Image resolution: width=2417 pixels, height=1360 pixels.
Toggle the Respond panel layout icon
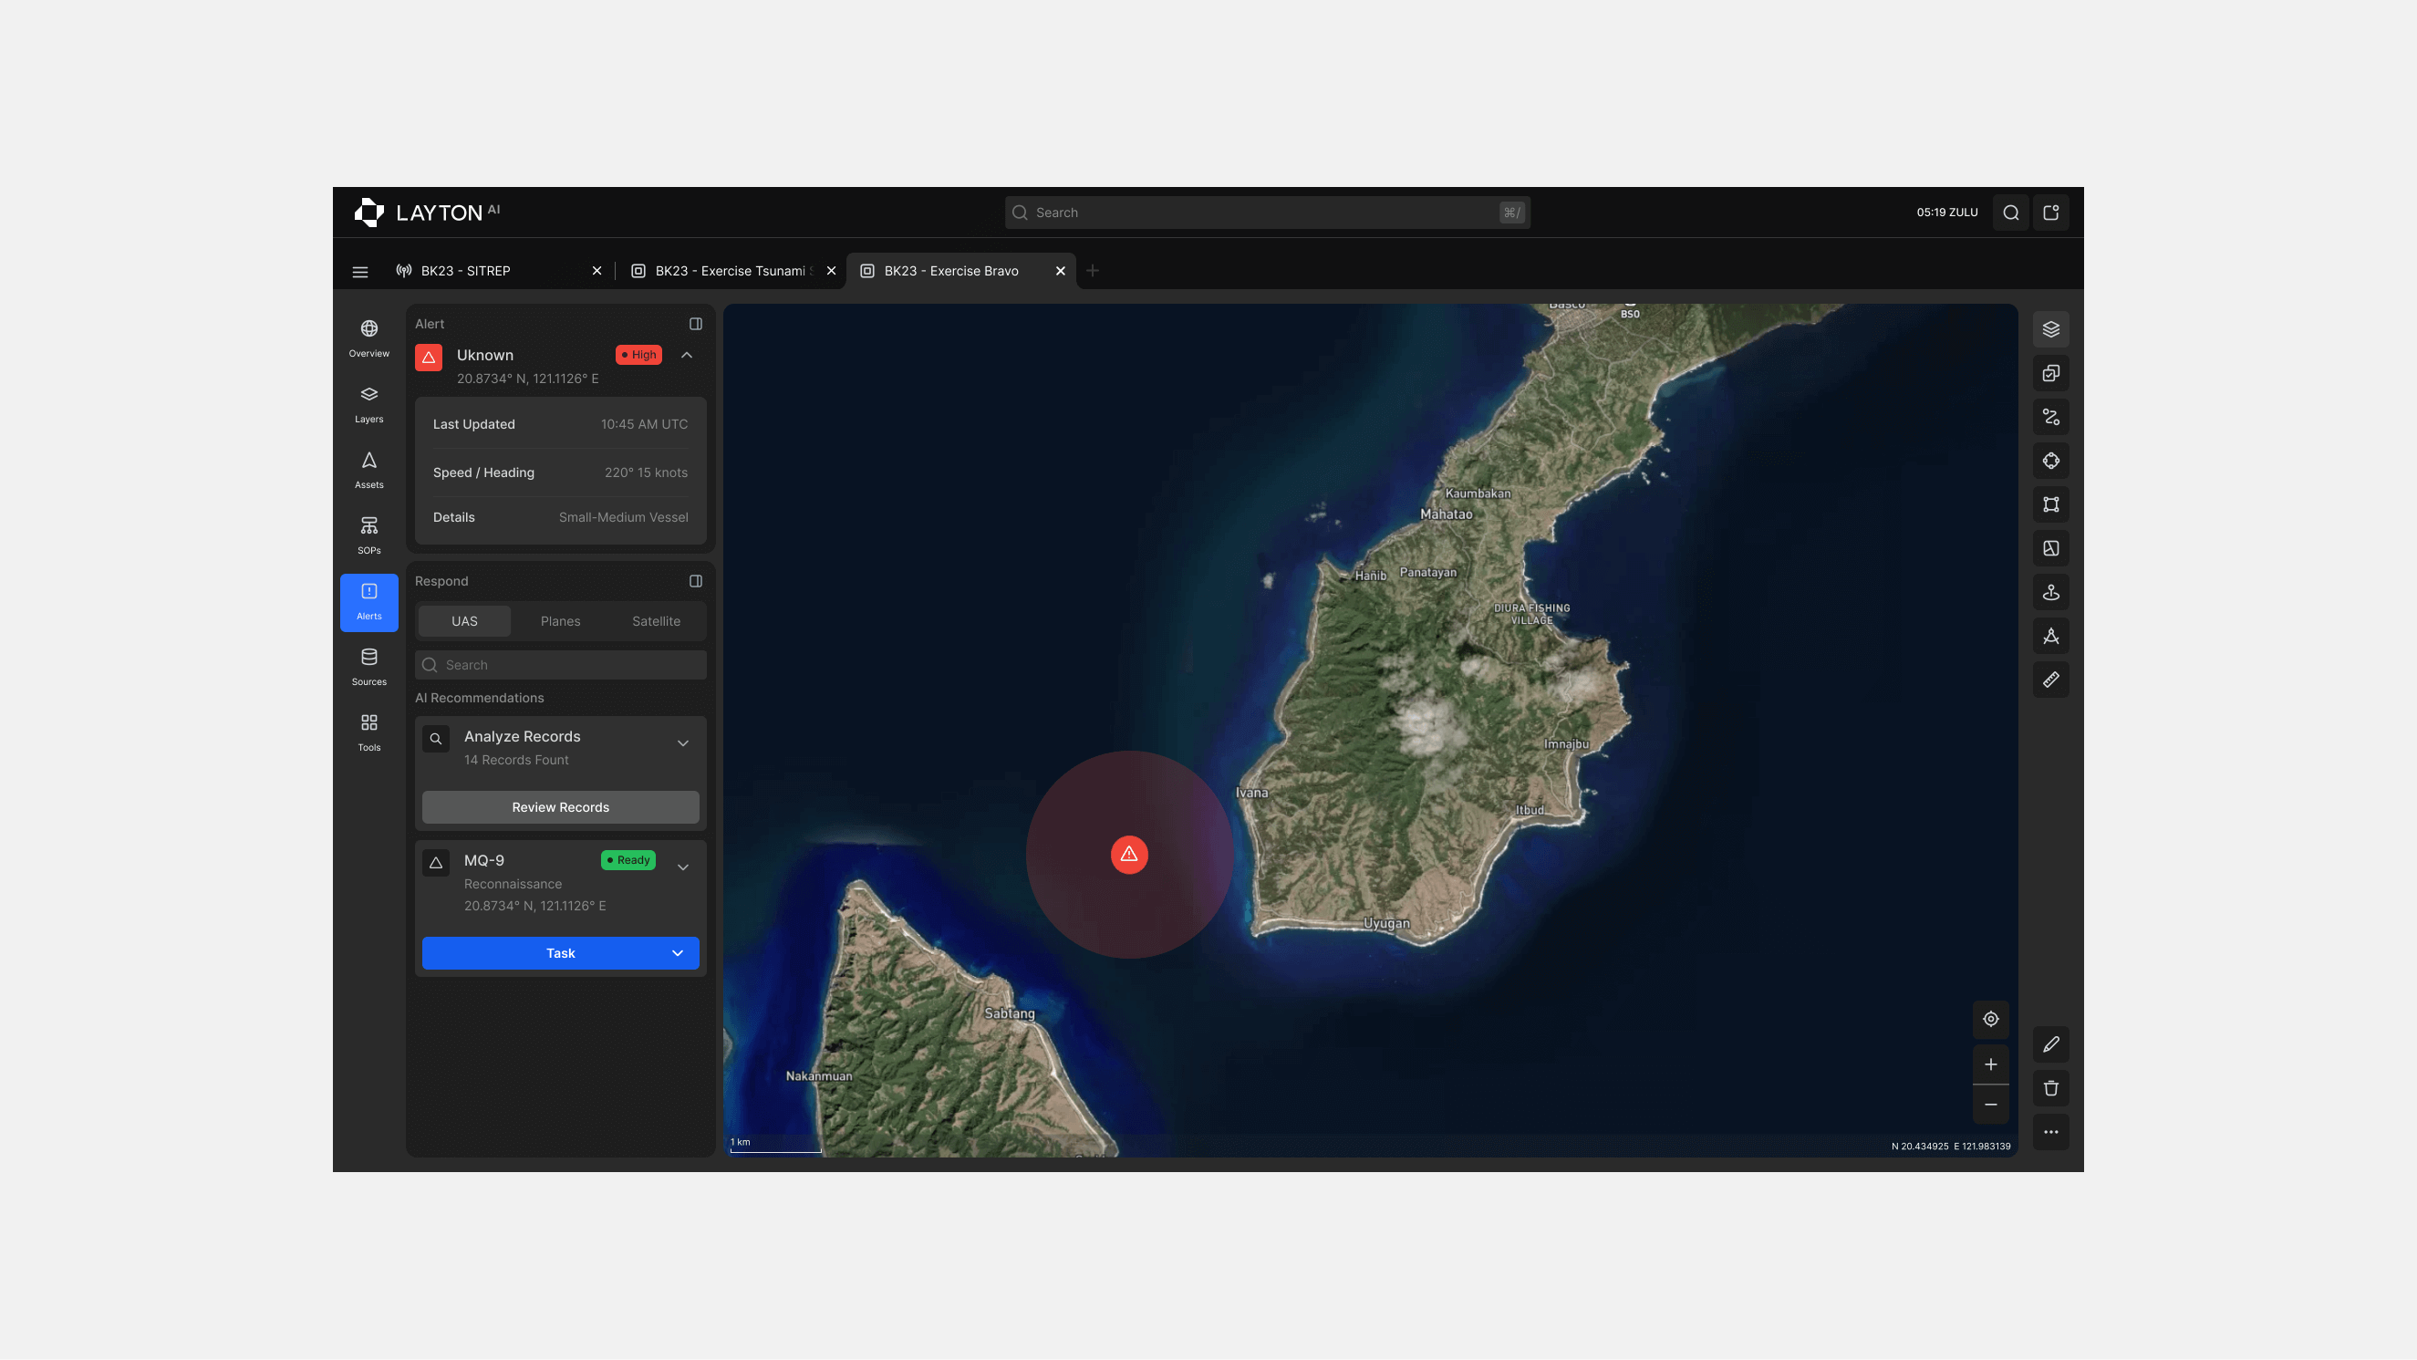tap(695, 581)
